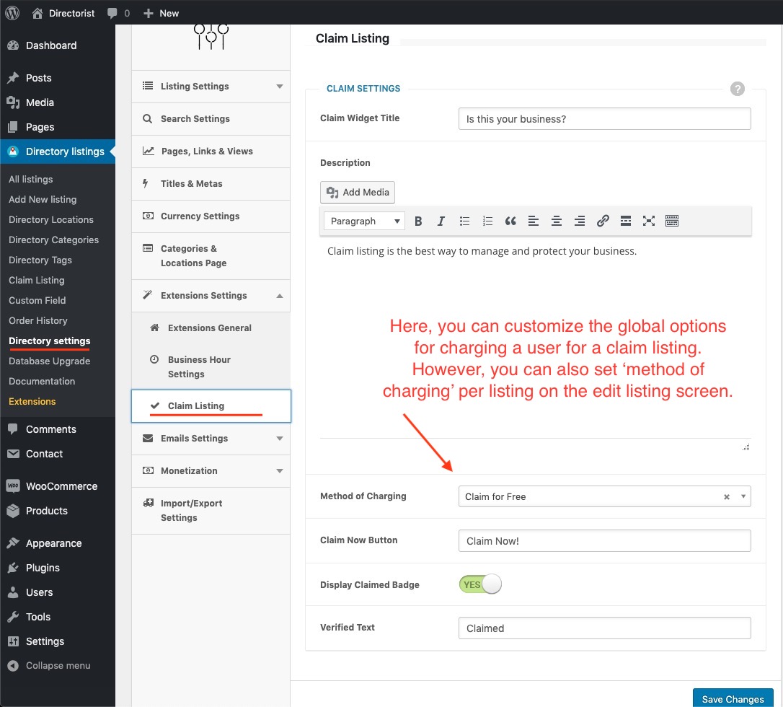
Task: Expand the Monetization section
Action: (211, 471)
